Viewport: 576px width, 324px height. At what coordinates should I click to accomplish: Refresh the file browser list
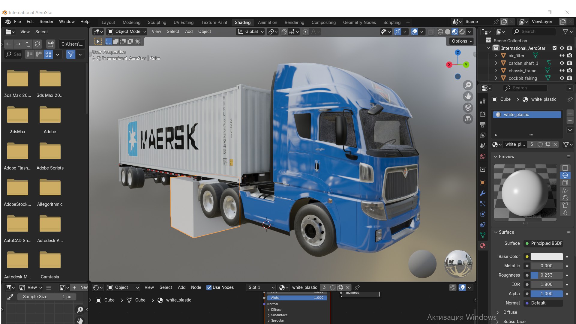37,44
